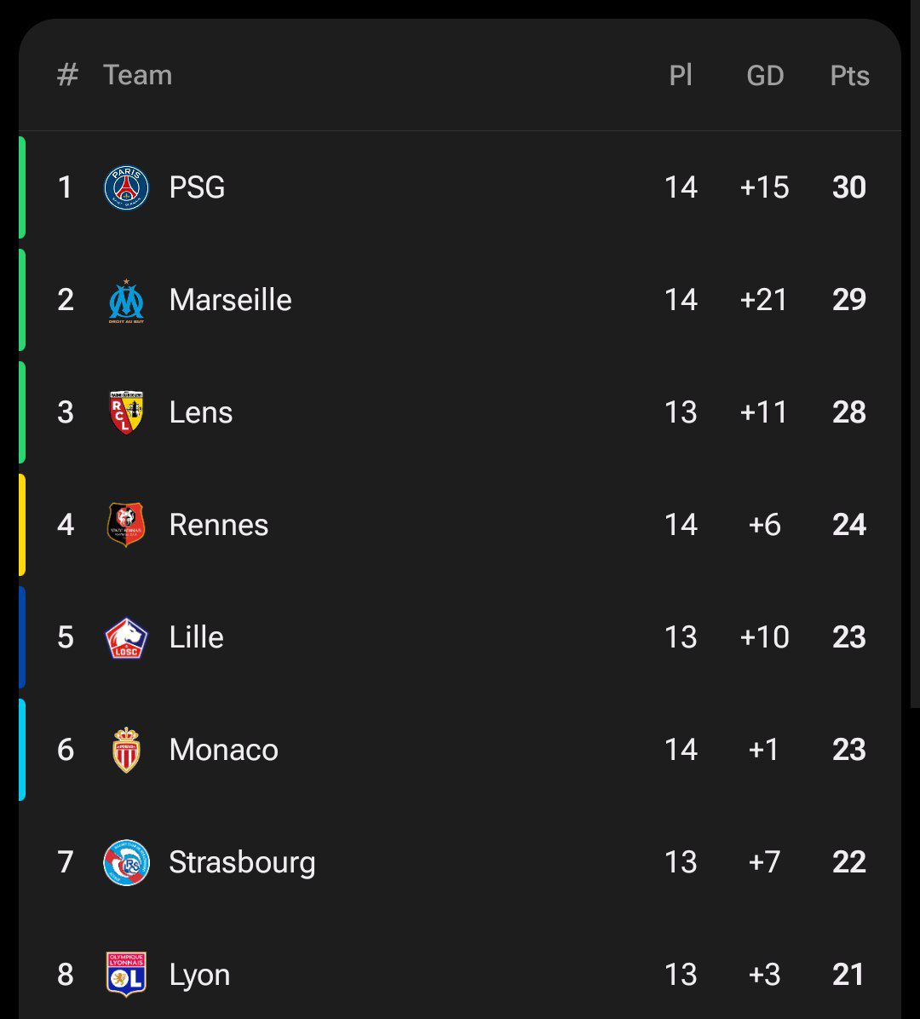
Task: Click the Lyon club logo
Action: click(126, 974)
